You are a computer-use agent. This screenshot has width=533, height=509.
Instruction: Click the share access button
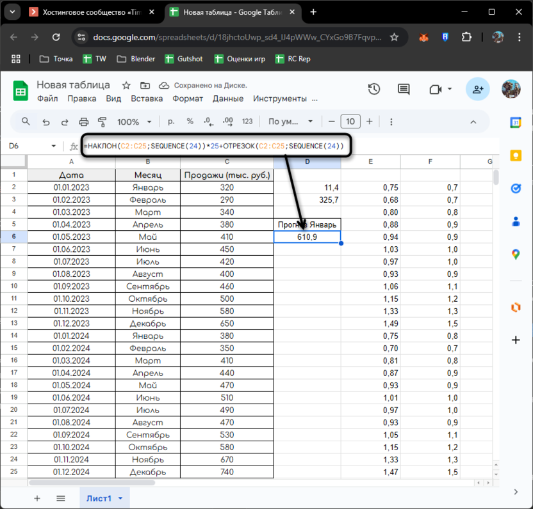[477, 90]
